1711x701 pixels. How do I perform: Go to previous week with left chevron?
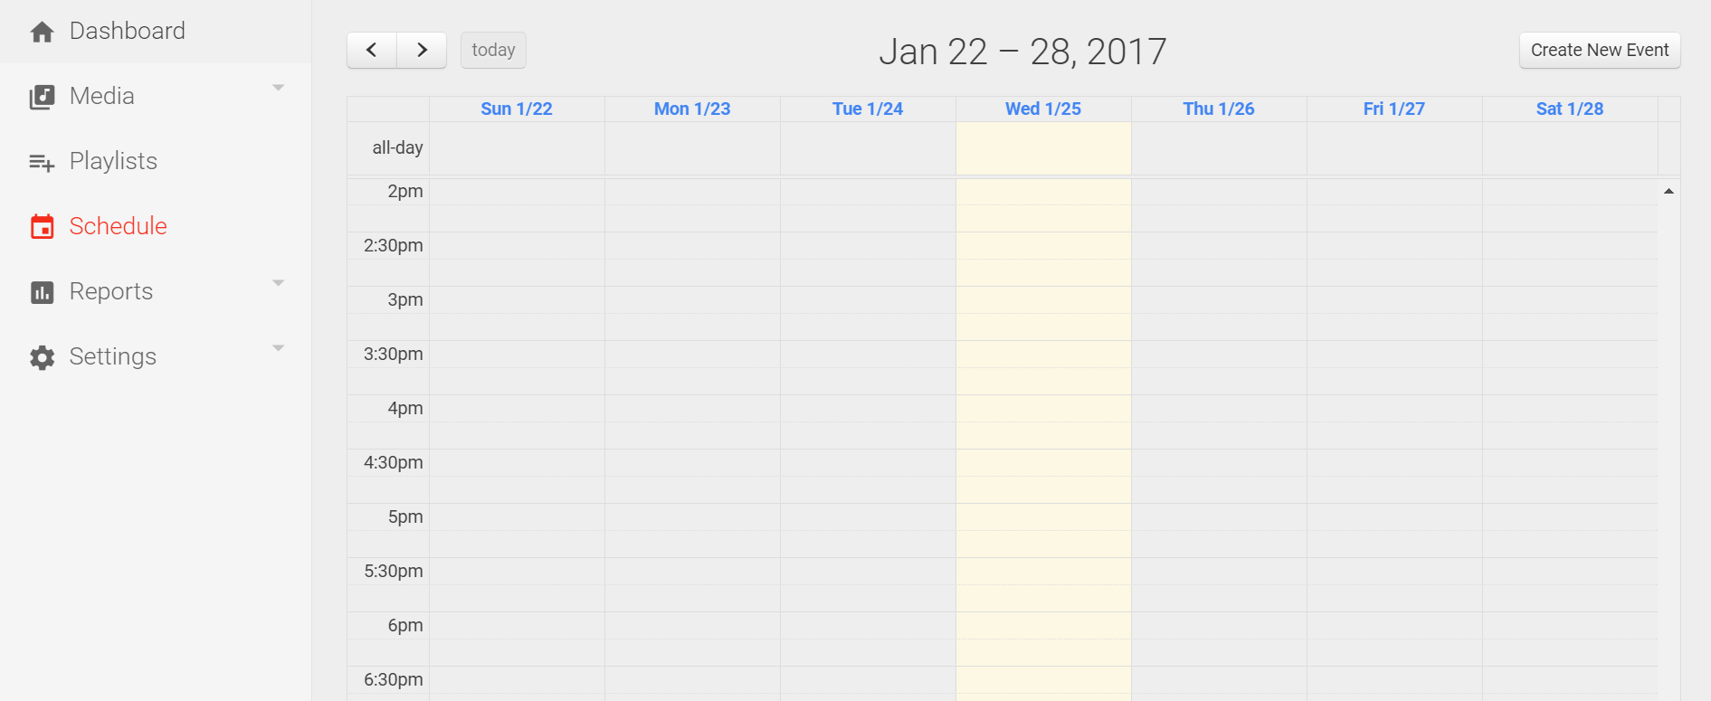coord(372,50)
